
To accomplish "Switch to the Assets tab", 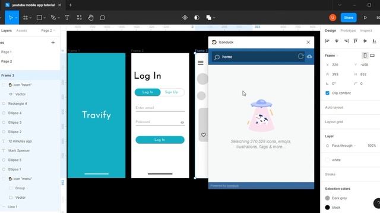I will pos(21,31).
